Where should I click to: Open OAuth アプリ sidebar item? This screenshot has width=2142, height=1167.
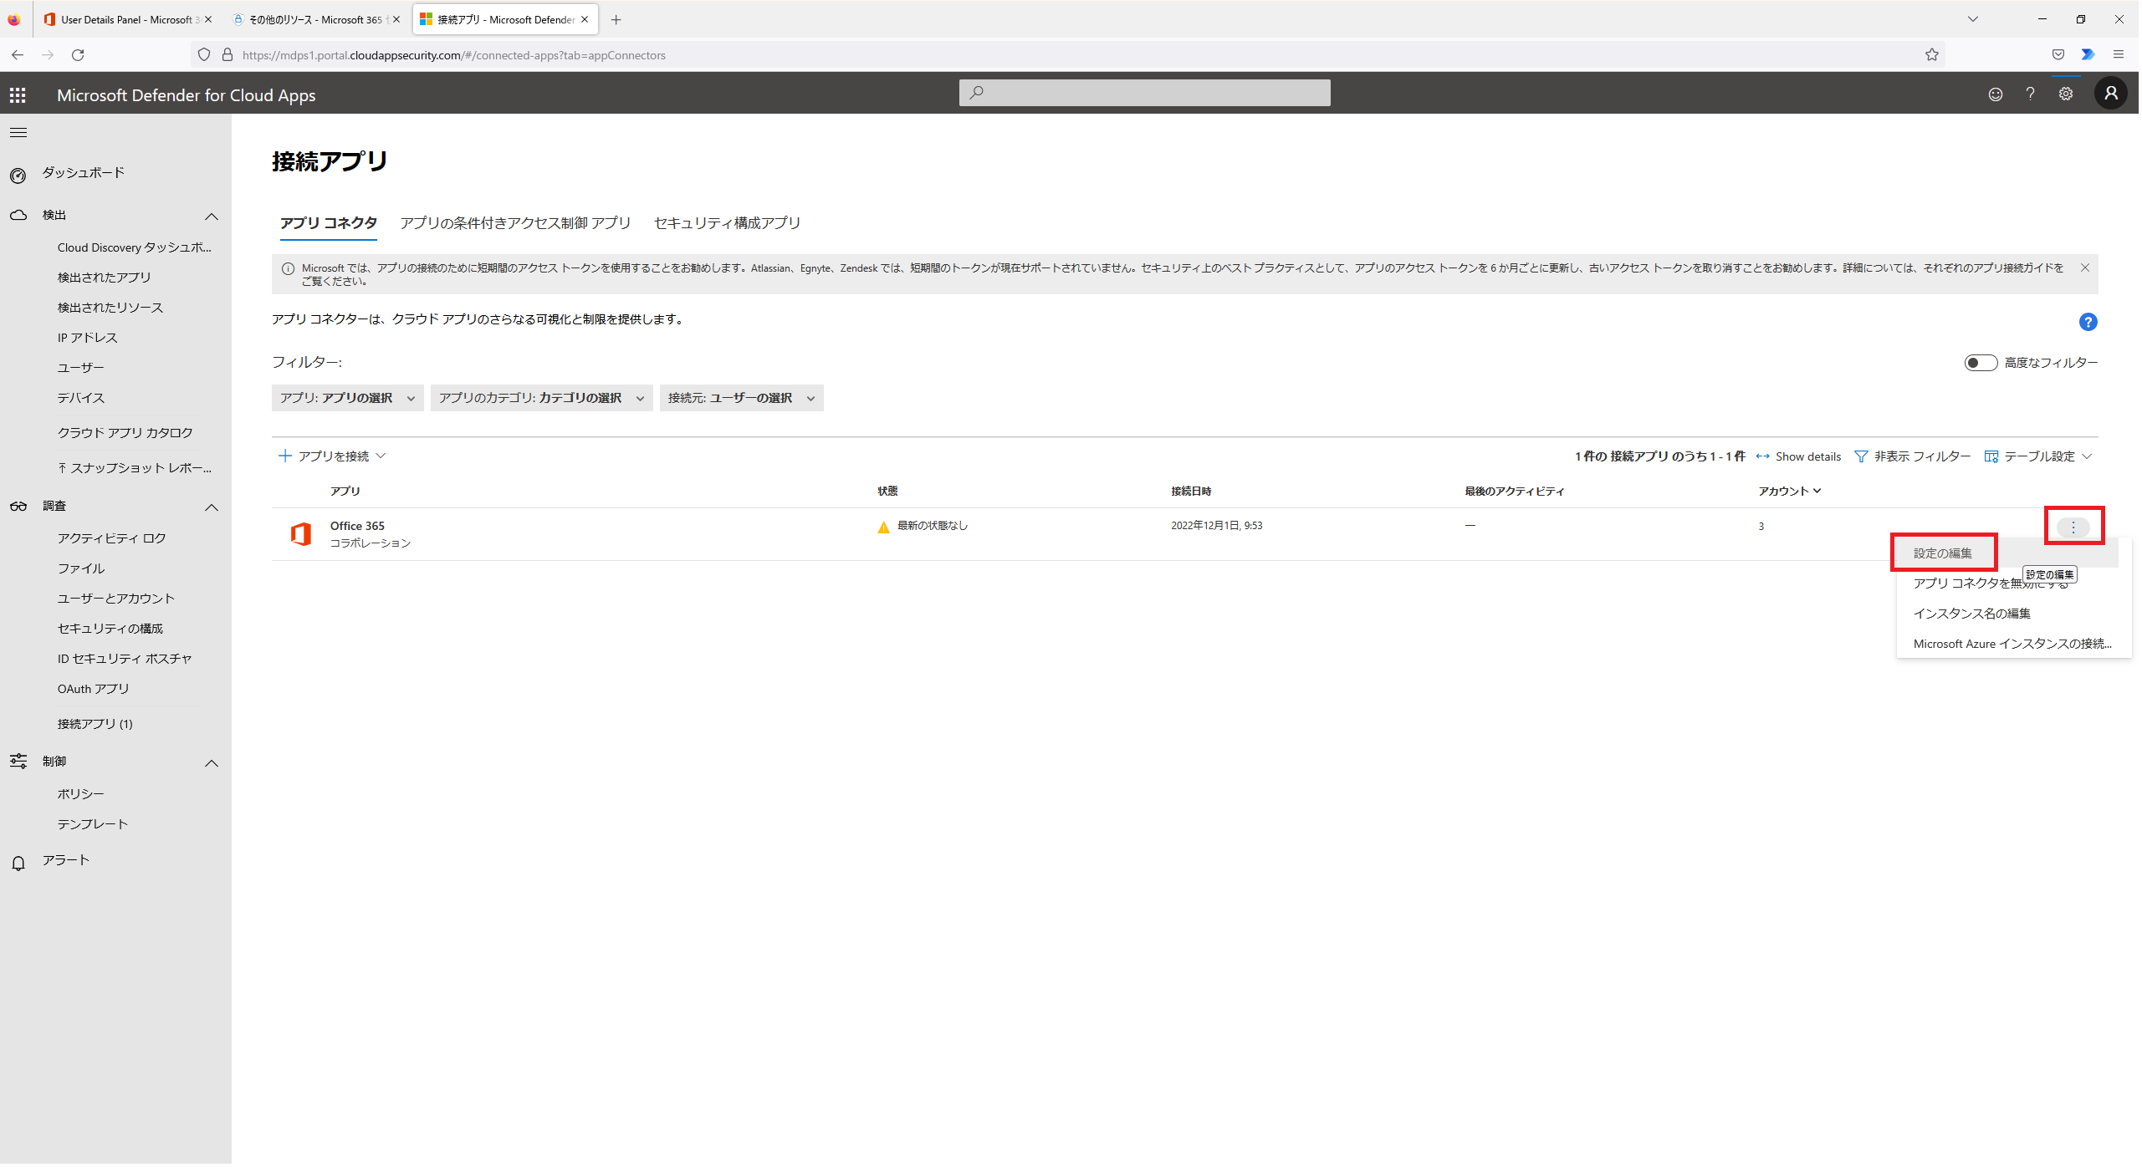click(x=94, y=690)
